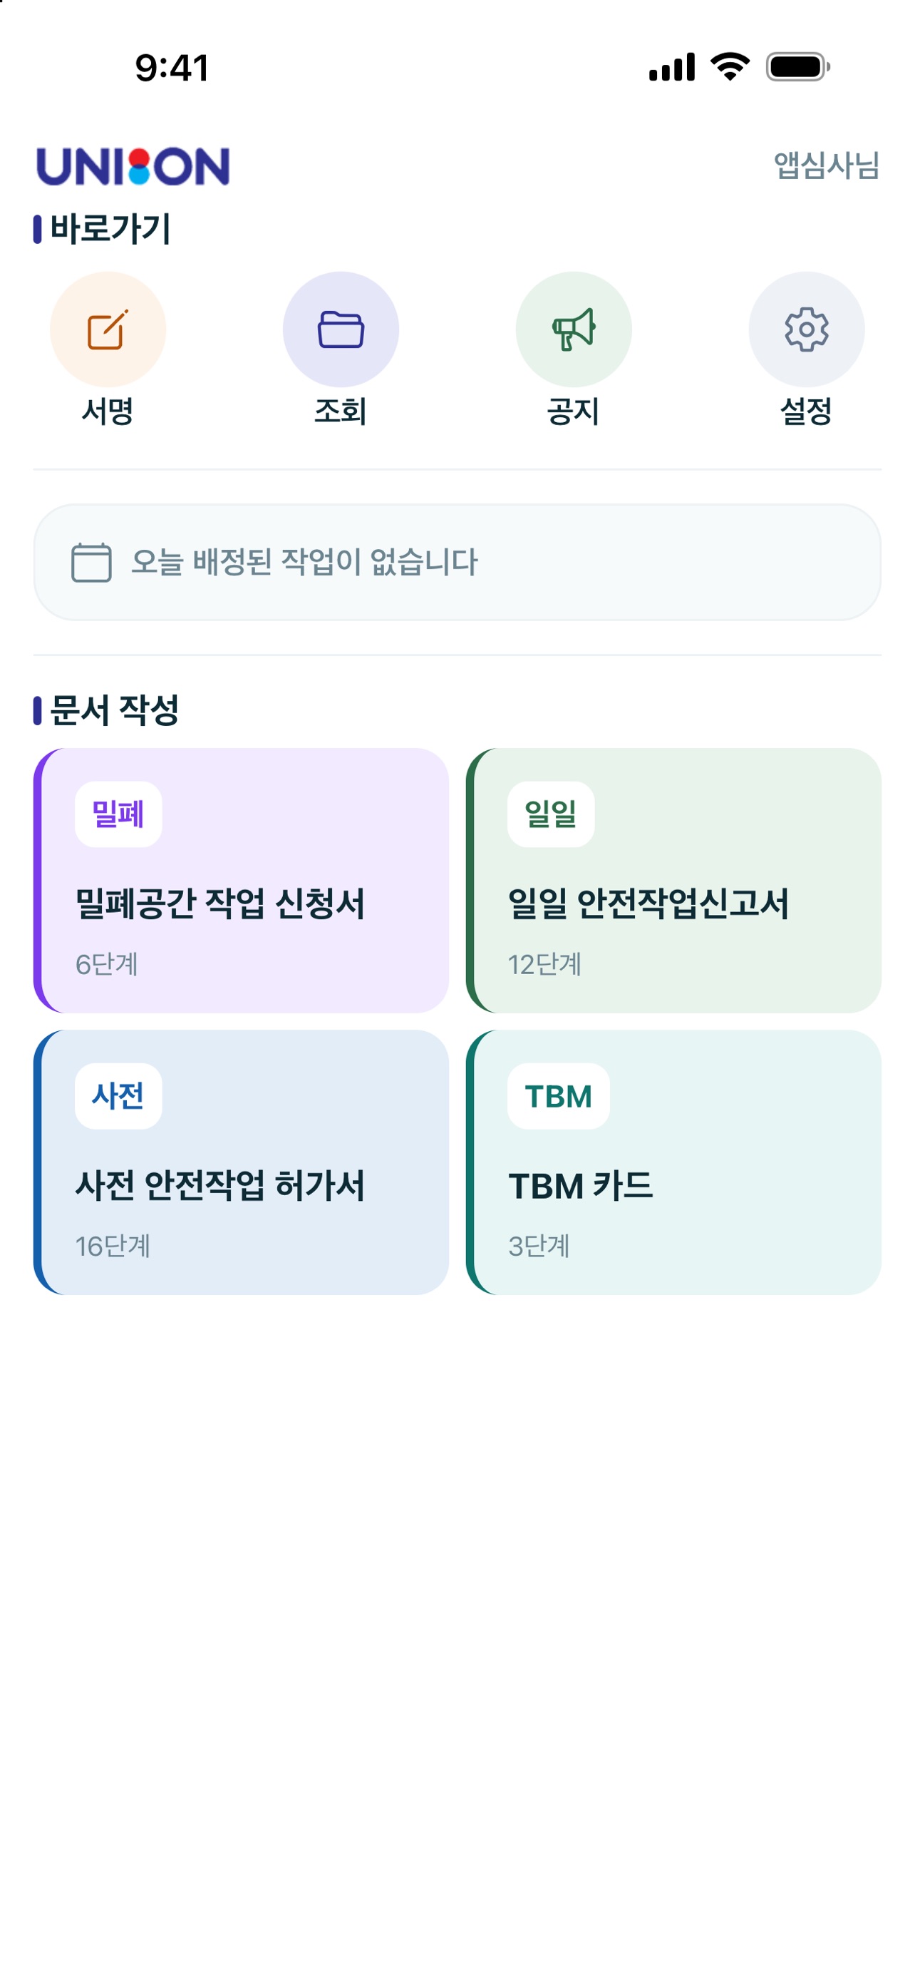
Task: Tap the 오늘 배정된 작업이 없습니다 banner
Action: click(457, 562)
